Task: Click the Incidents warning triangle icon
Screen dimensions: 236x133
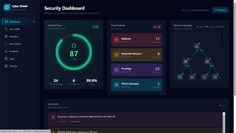Action: tap(6, 51)
